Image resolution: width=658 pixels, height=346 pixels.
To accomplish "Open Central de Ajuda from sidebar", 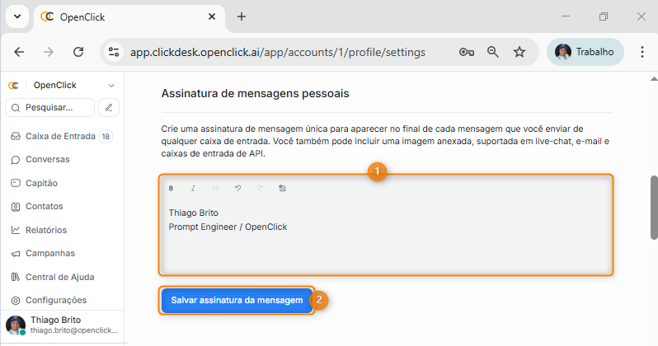I will click(61, 277).
